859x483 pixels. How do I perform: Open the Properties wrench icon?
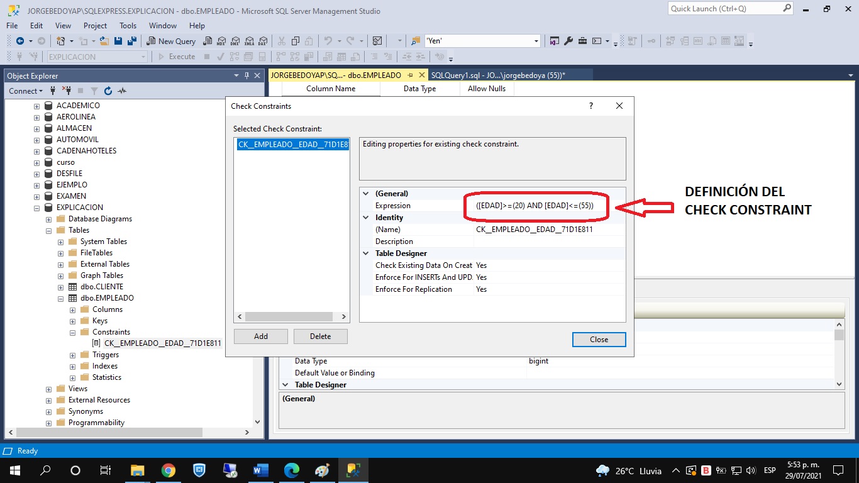(x=568, y=41)
